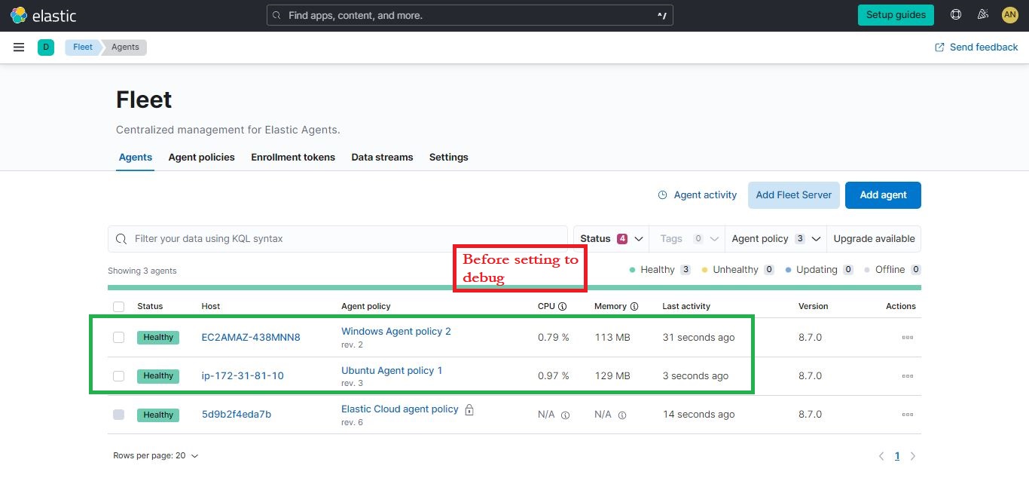Check the EC2AMAZ-438MNN8 row checkbox
The image size is (1029, 490).
click(118, 337)
